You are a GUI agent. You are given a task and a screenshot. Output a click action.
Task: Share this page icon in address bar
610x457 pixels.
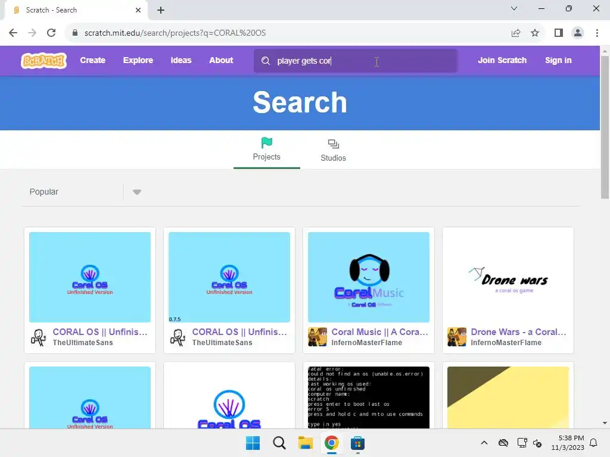pos(516,33)
